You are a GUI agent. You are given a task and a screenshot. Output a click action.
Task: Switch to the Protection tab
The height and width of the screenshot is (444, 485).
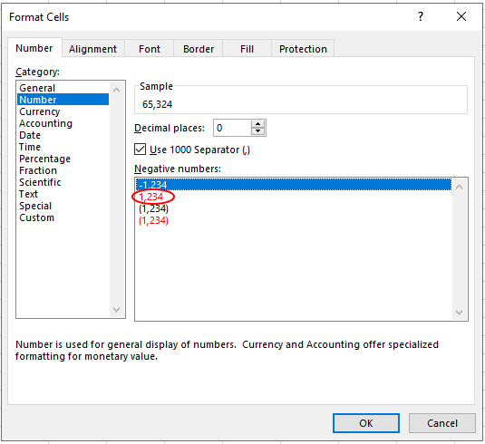click(303, 49)
